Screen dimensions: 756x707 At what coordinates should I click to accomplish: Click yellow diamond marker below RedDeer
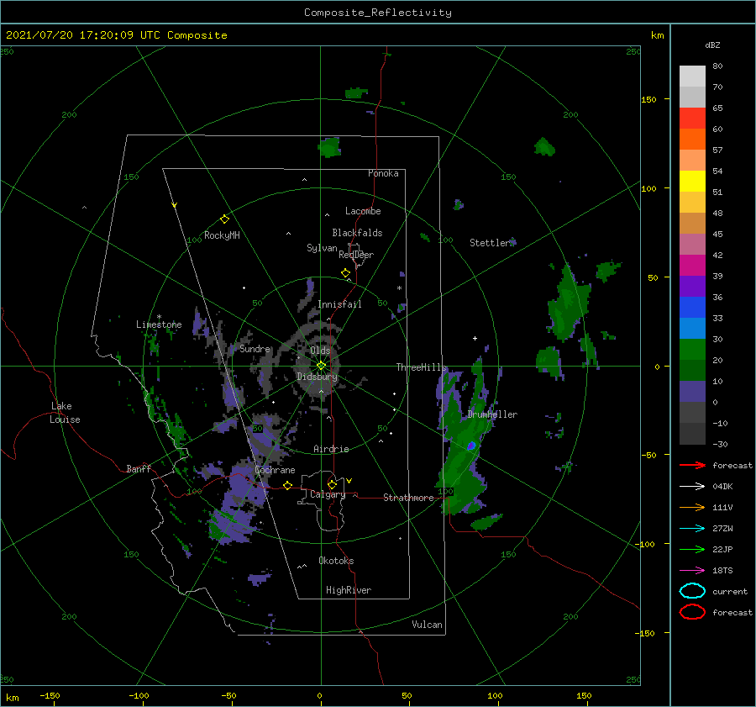click(x=345, y=273)
